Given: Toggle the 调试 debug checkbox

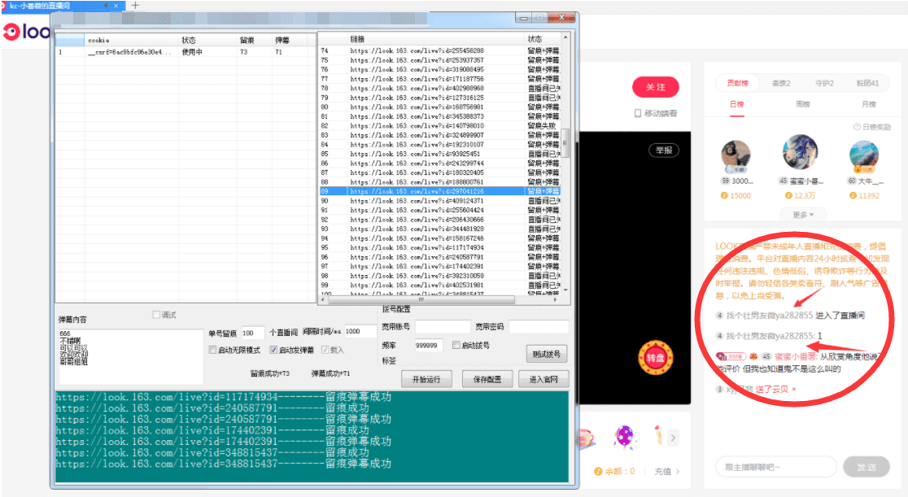Looking at the screenshot, I should point(155,315).
